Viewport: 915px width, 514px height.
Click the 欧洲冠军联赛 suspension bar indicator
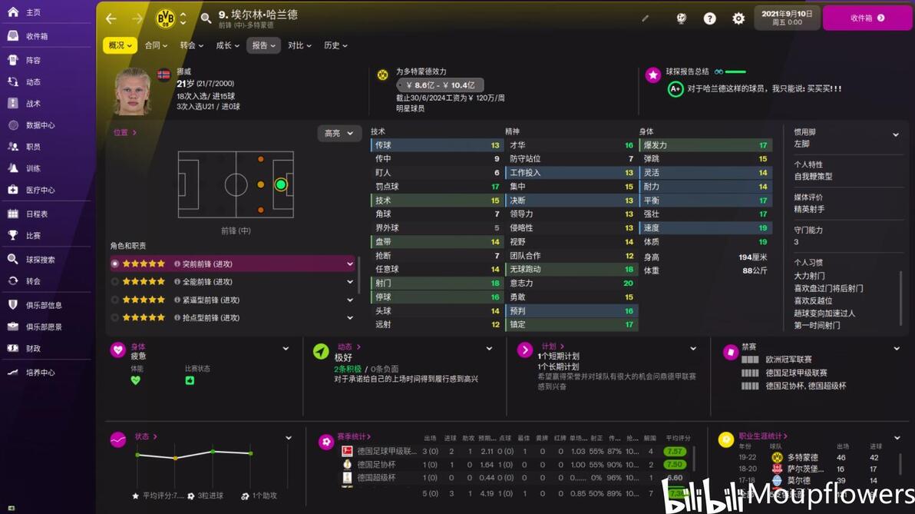pos(750,360)
